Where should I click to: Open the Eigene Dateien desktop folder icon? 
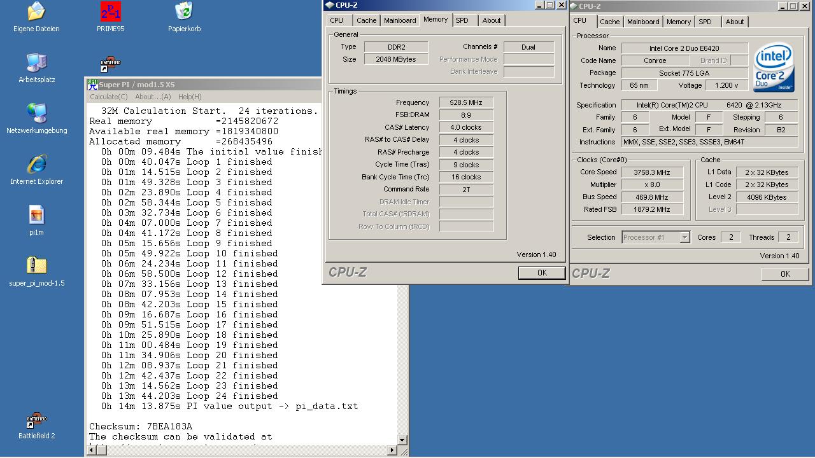coord(36,11)
